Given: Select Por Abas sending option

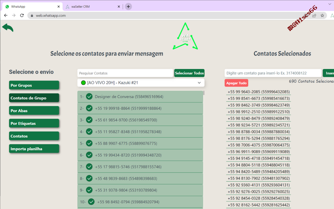Looking at the screenshot, I should click(34, 111).
